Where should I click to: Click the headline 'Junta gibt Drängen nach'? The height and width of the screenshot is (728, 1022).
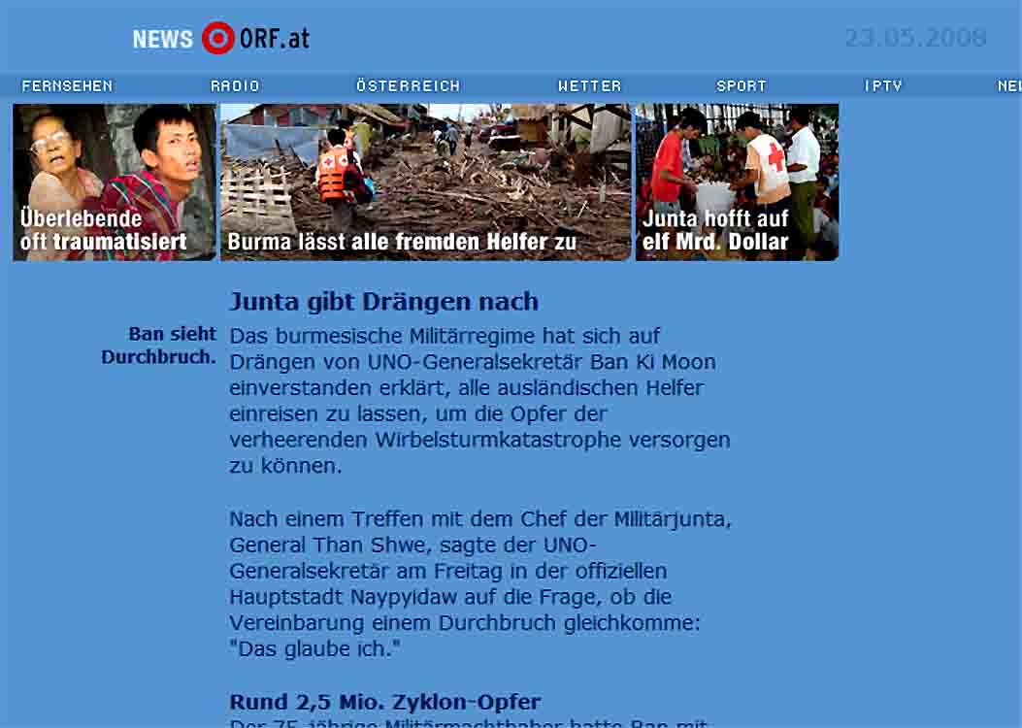coord(383,302)
